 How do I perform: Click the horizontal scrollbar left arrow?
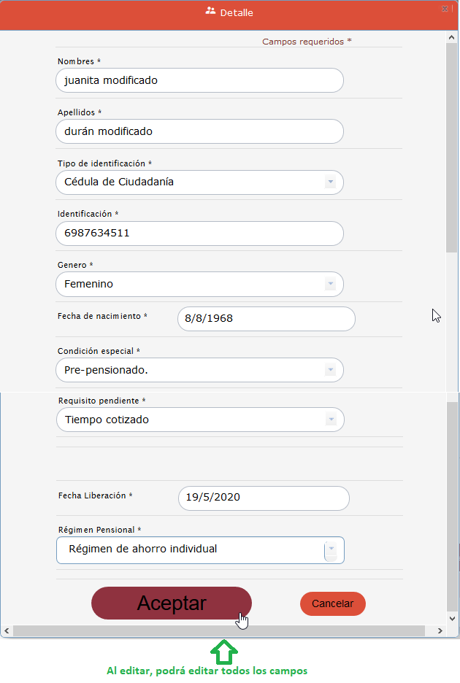point(7,630)
